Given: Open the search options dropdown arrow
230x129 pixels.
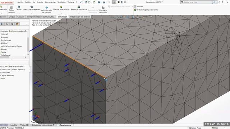Looking at the screenshot, I should click(x=216, y=2).
